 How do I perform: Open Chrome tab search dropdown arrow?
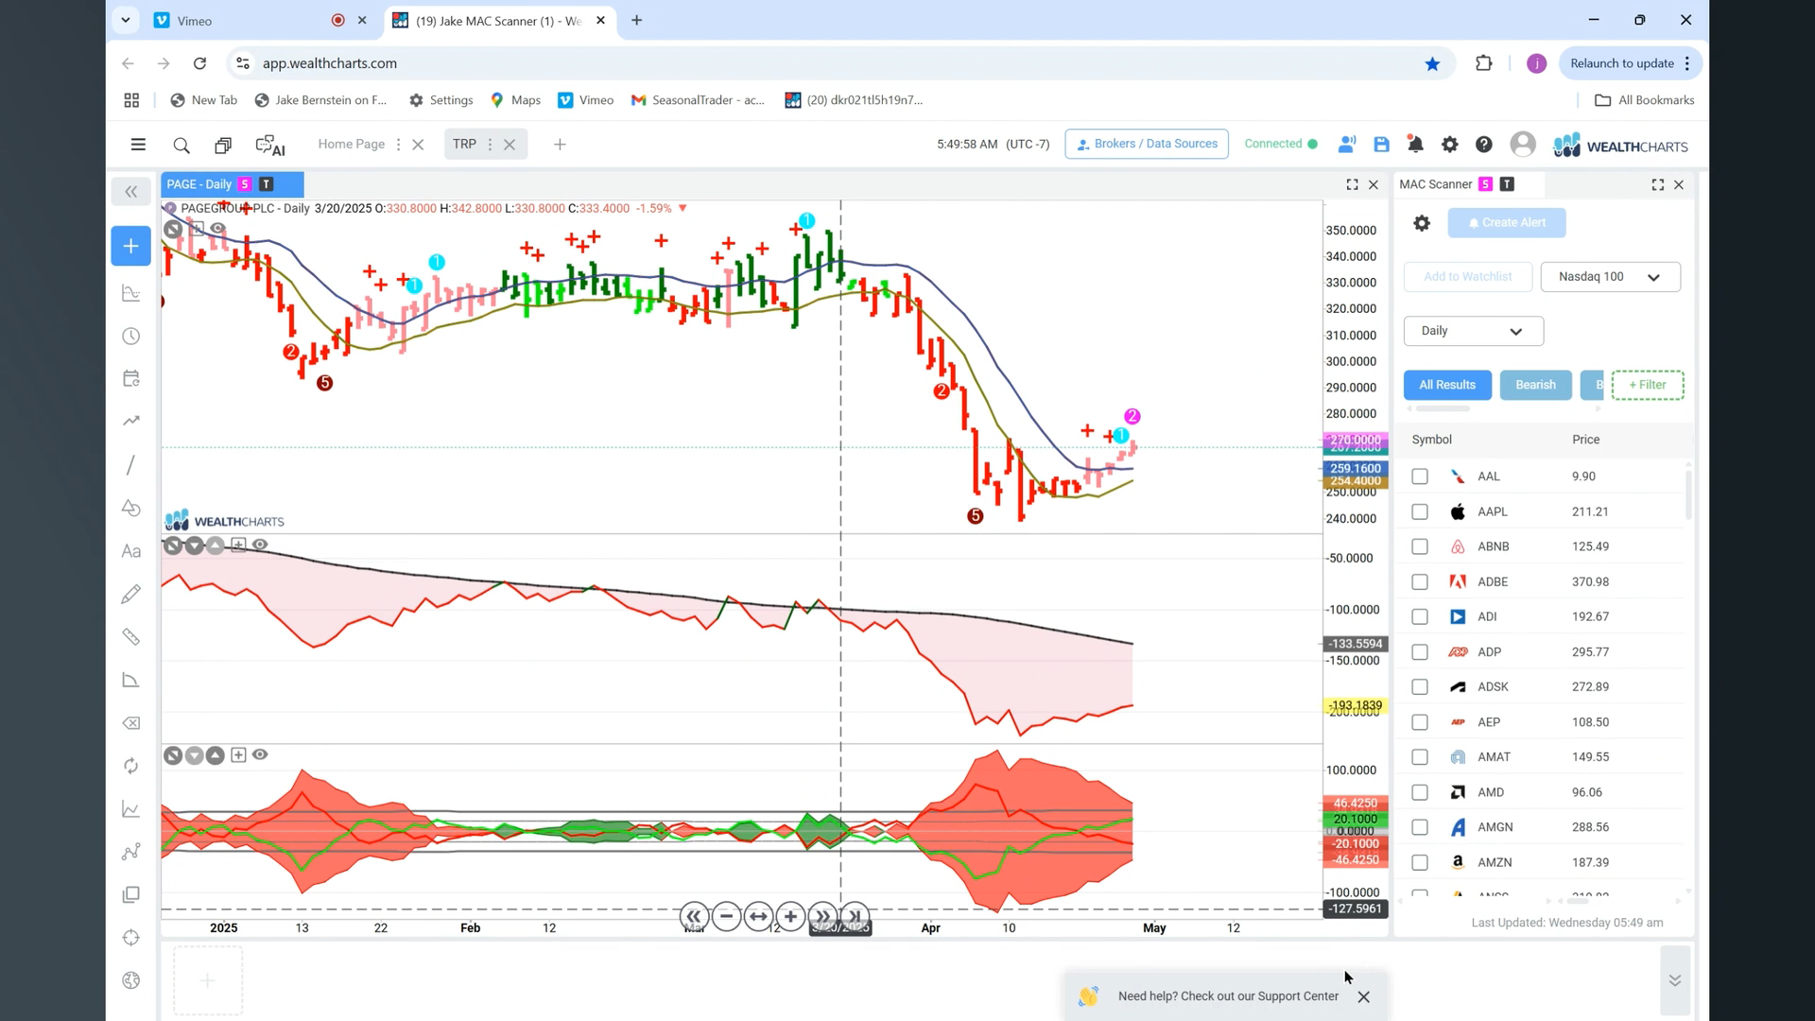pyautogui.click(x=125, y=20)
